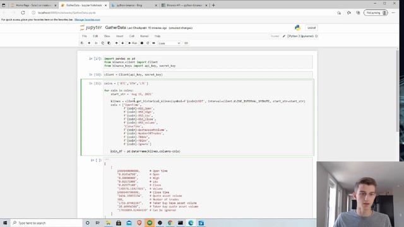
Task: Restart kernel and rerun all icon
Action: [154, 44]
